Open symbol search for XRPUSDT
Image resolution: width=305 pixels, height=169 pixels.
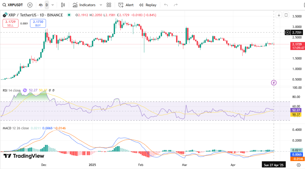tap(13, 5)
